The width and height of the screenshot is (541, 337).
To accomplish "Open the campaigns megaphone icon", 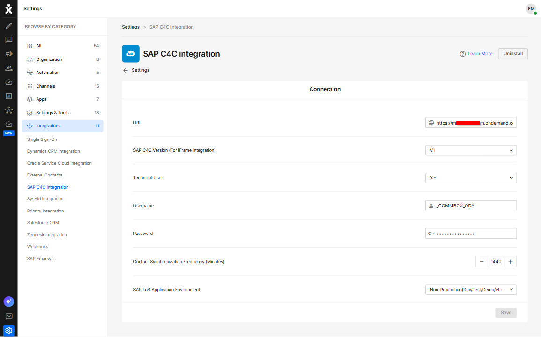I will click(8, 54).
